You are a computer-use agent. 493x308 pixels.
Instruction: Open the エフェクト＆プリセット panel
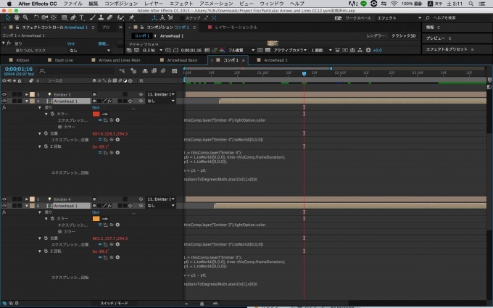445,49
